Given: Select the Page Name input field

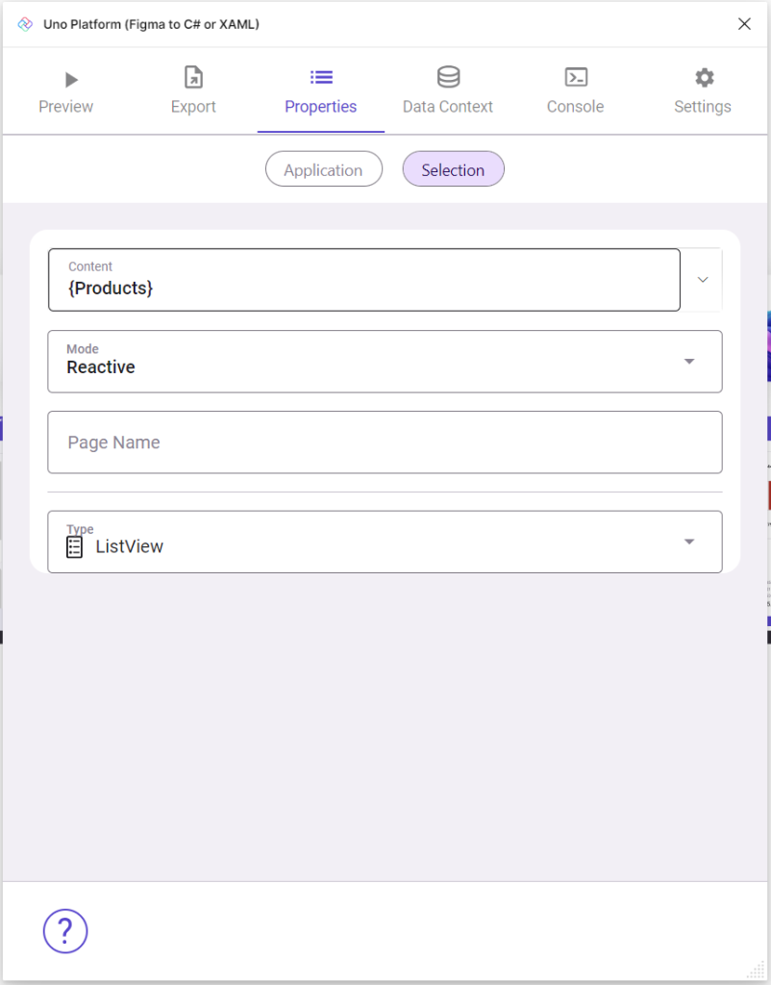Looking at the screenshot, I should pos(385,442).
